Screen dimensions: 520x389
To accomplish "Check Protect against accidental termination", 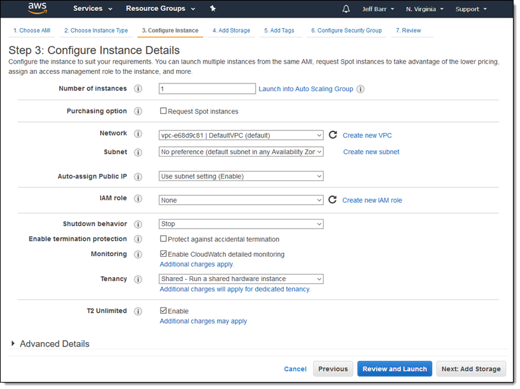I will point(163,239).
